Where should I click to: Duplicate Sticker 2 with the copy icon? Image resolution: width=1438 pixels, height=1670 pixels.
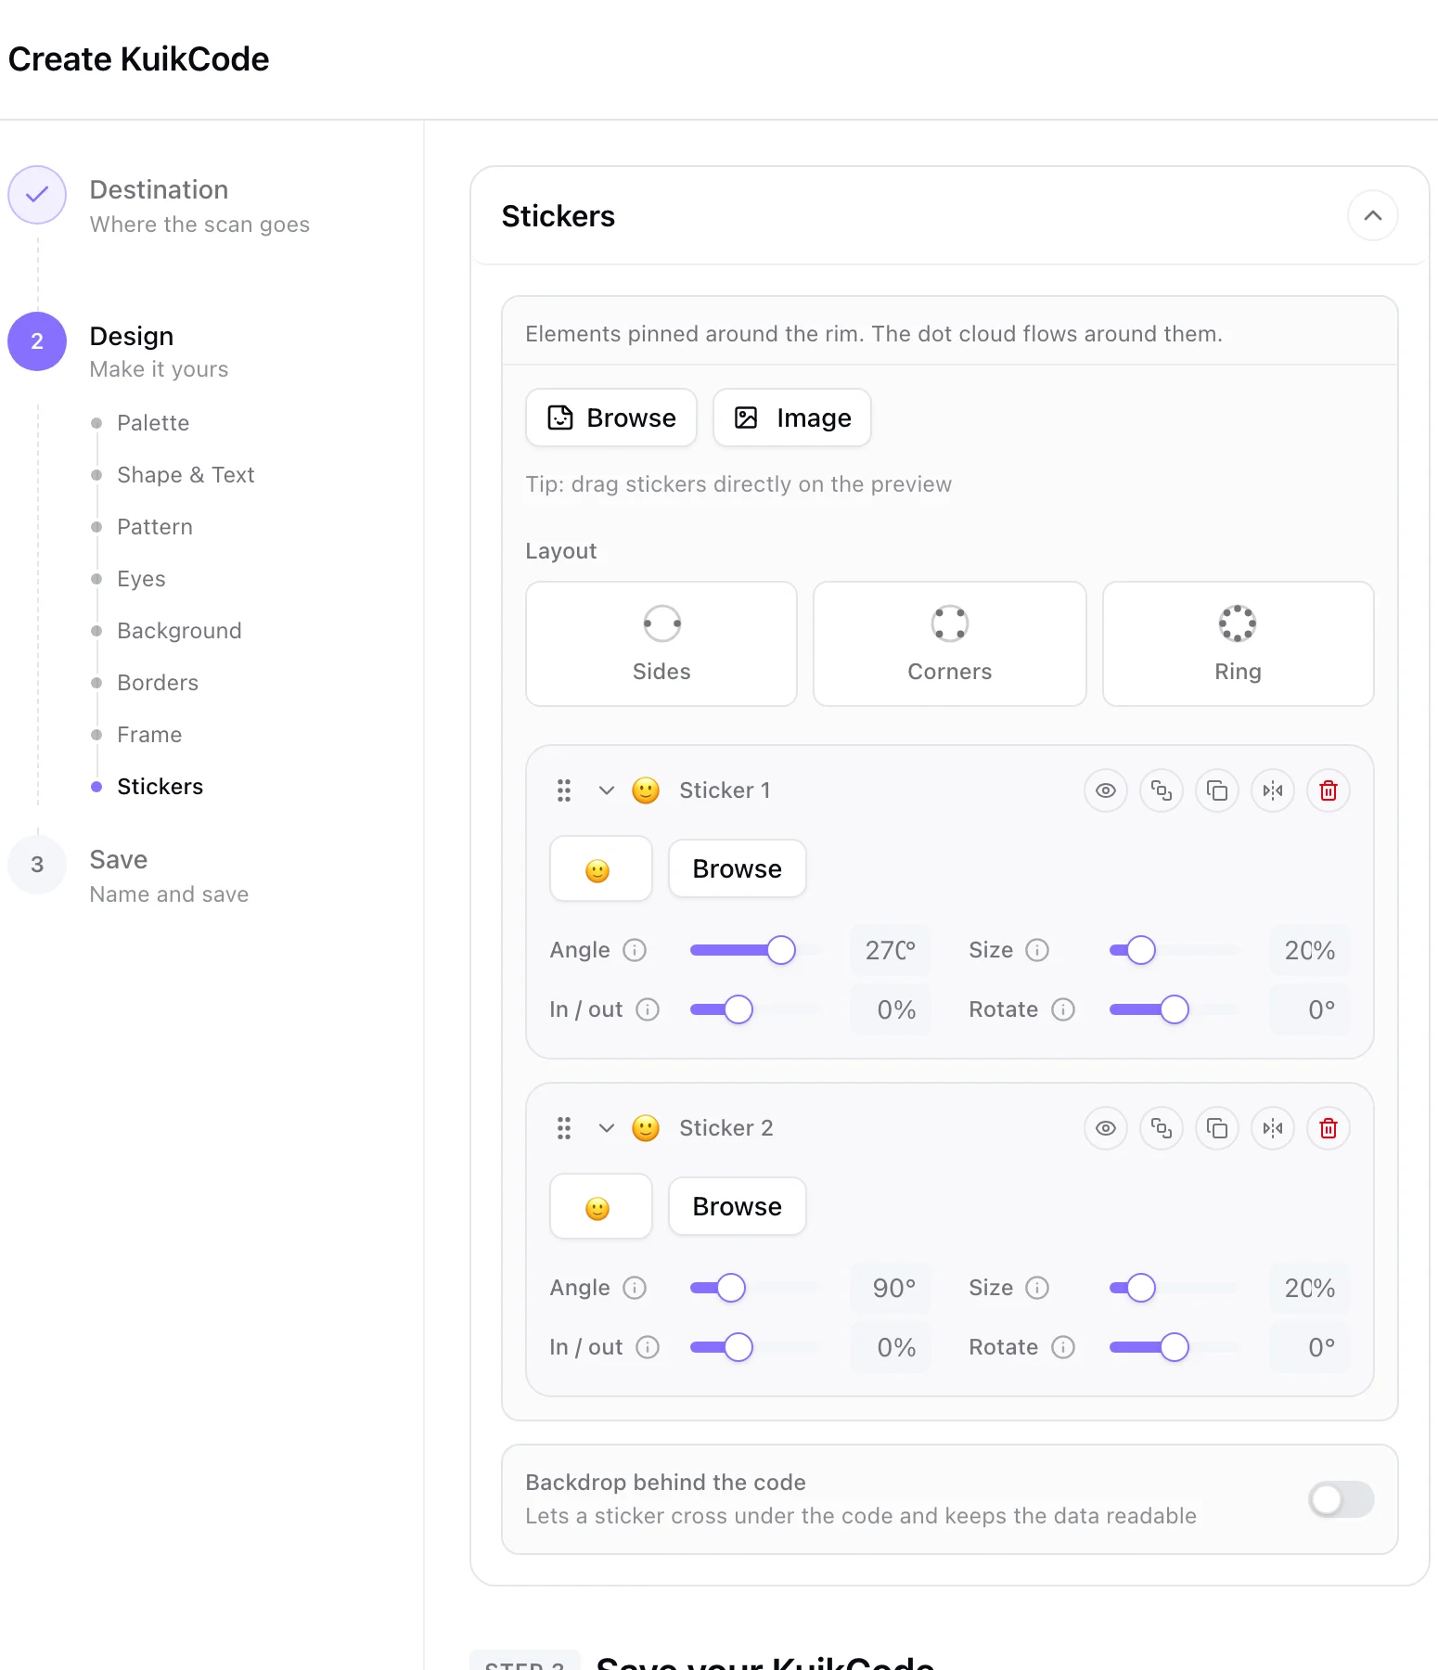point(1217,1128)
